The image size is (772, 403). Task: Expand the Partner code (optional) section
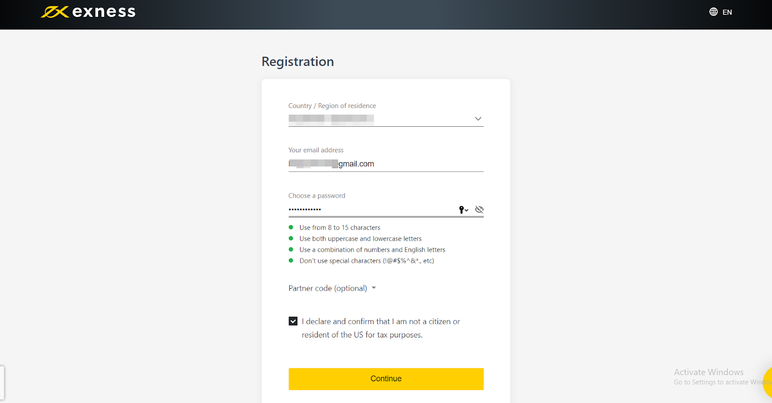coord(328,288)
